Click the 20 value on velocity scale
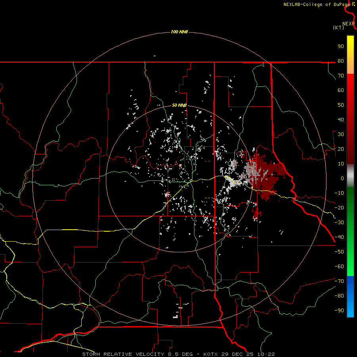The width and height of the screenshot is (357, 357). (x=341, y=149)
